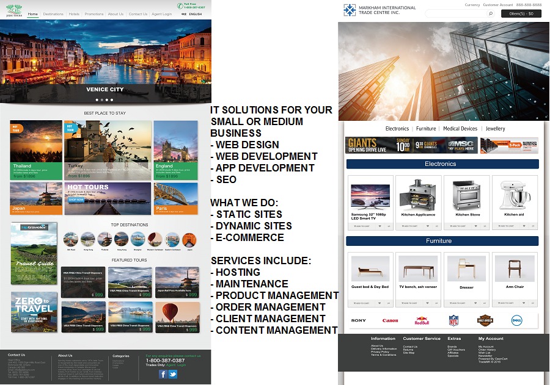Screen dimensions: 550x385
Task: Toggle the wishlist heart on Samsung 32" TV
Action: (380, 226)
